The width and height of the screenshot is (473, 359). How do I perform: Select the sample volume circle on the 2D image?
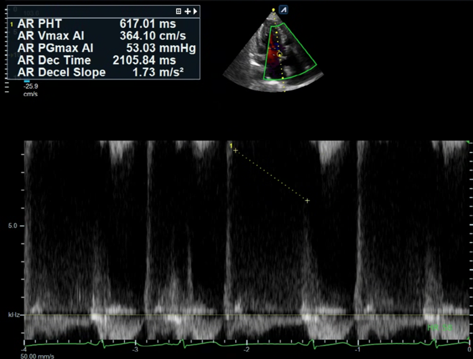pos(280,55)
